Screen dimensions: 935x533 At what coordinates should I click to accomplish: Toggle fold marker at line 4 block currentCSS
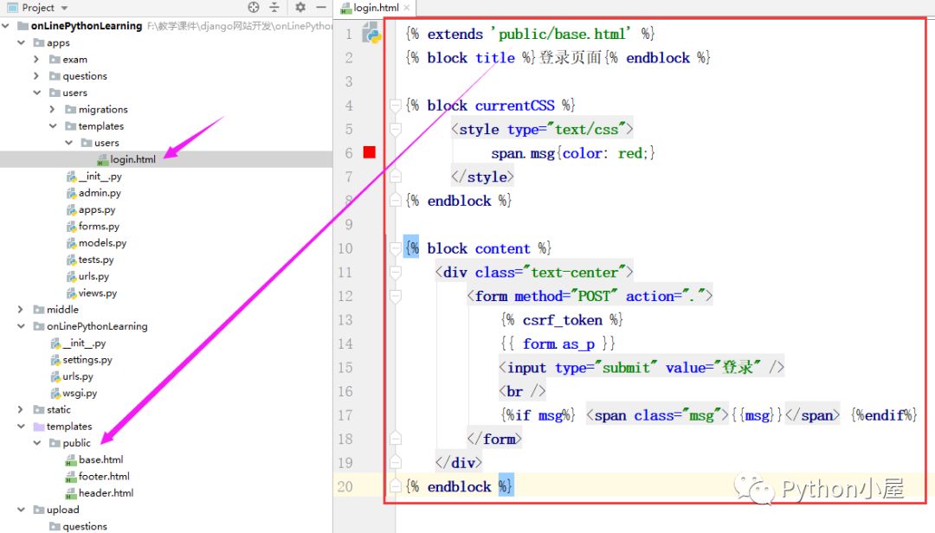pyautogui.click(x=395, y=106)
